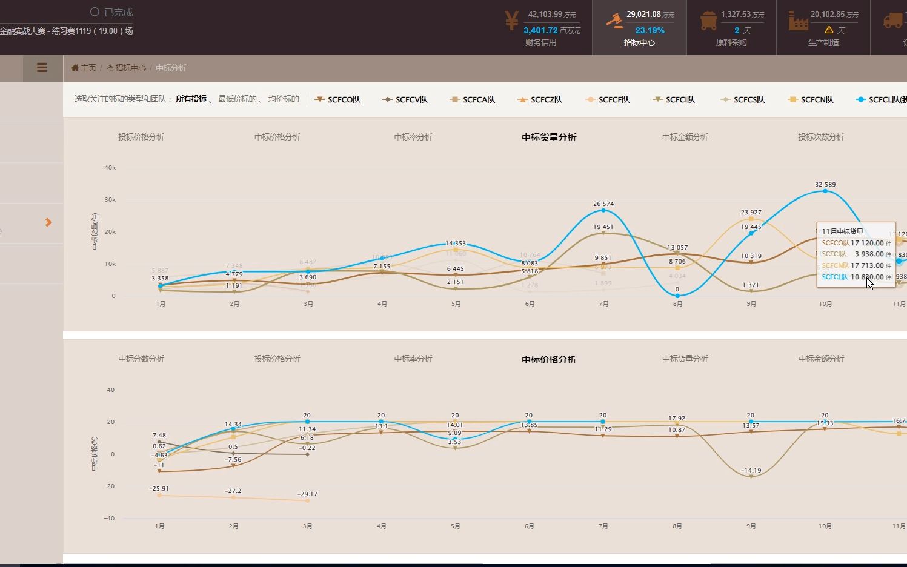Toggle SCFCI队 series in the legend
The height and width of the screenshot is (567, 907).
coord(674,99)
